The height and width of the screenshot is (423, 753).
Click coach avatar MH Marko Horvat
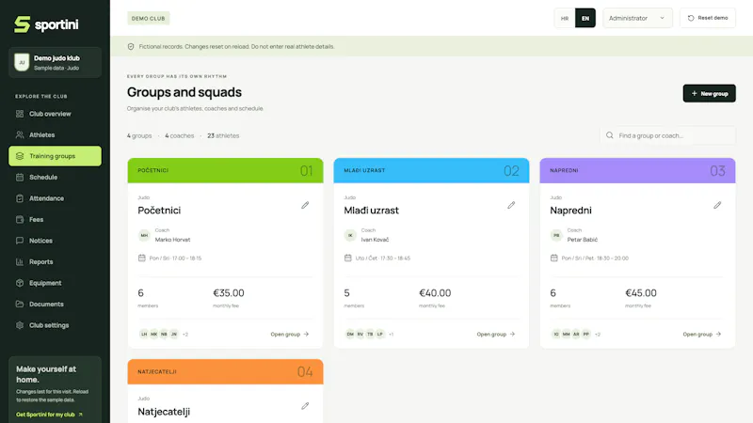click(144, 235)
